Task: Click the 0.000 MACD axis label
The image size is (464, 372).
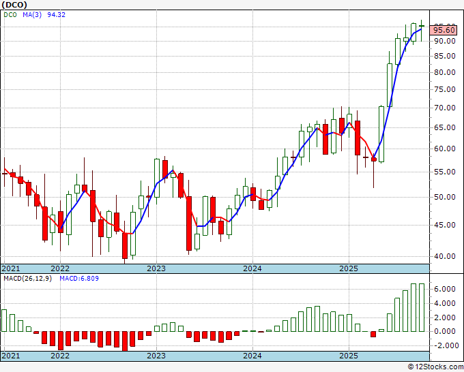Action: pos(445,331)
